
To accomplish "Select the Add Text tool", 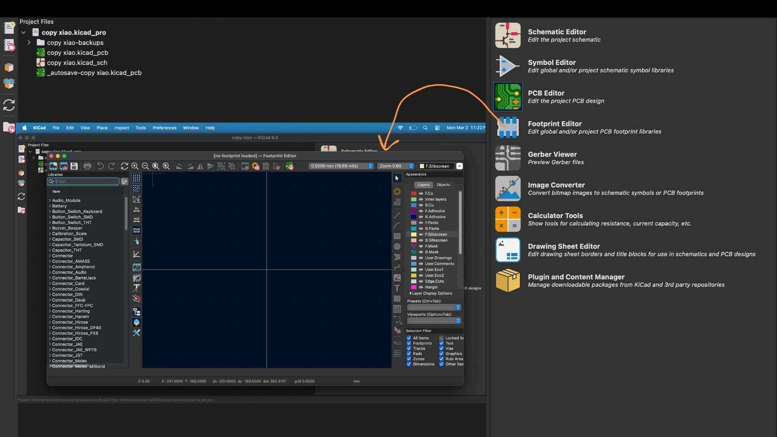I will point(397,288).
